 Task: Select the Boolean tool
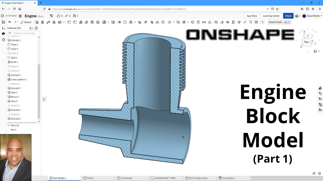[119, 22]
